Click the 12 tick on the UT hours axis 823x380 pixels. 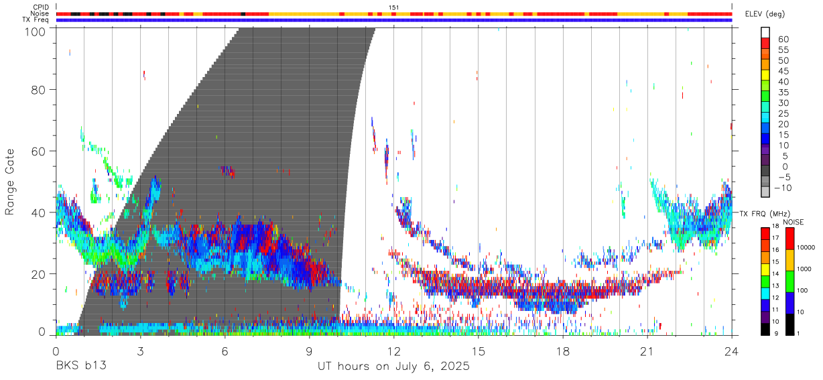[393, 351]
